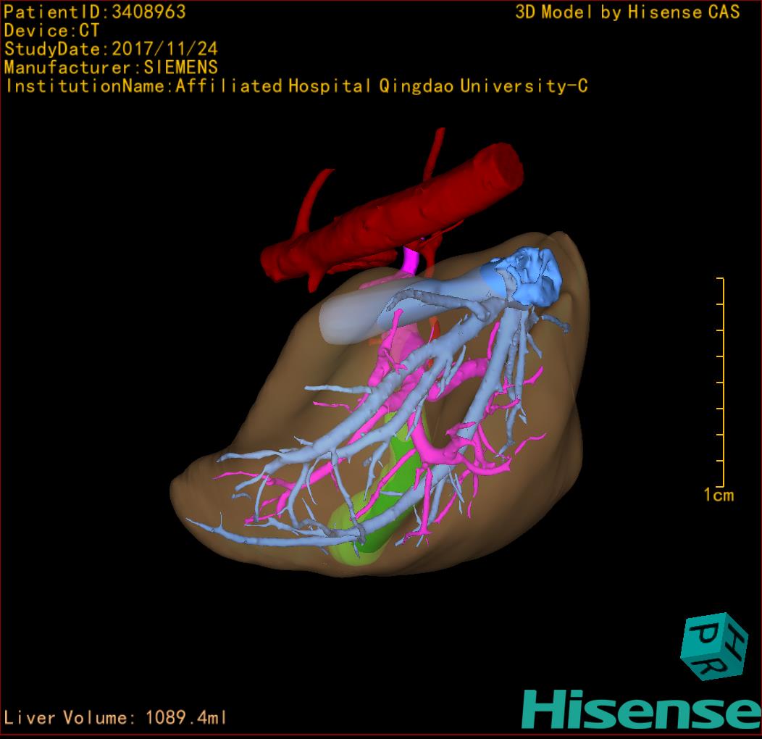Click the InstitutionName Affiliated Hospital text
762x739 pixels.
click(x=296, y=86)
